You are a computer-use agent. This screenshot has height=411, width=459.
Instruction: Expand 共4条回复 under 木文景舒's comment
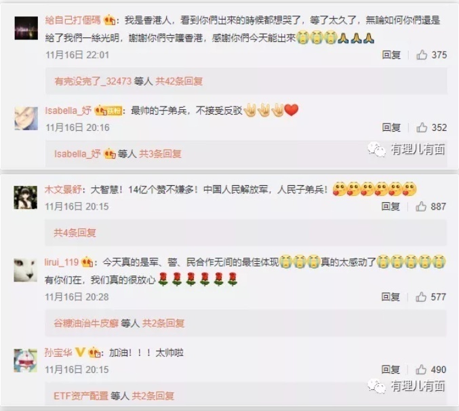(x=75, y=233)
